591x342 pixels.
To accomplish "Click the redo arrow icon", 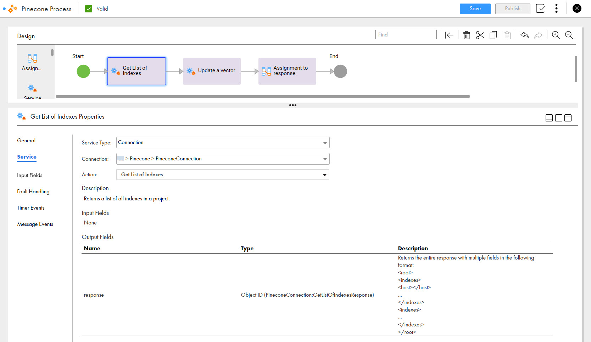I will click(538, 35).
